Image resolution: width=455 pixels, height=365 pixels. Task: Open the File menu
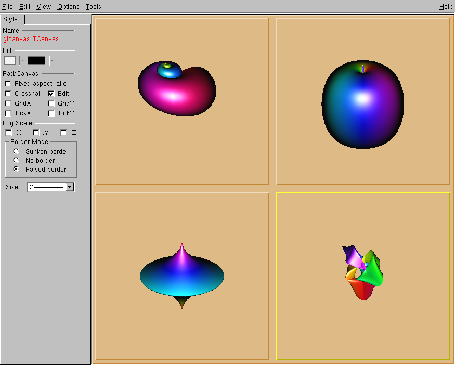coord(7,7)
